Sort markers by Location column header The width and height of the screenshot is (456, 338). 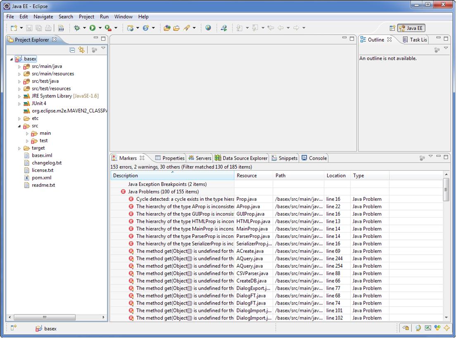337,175
